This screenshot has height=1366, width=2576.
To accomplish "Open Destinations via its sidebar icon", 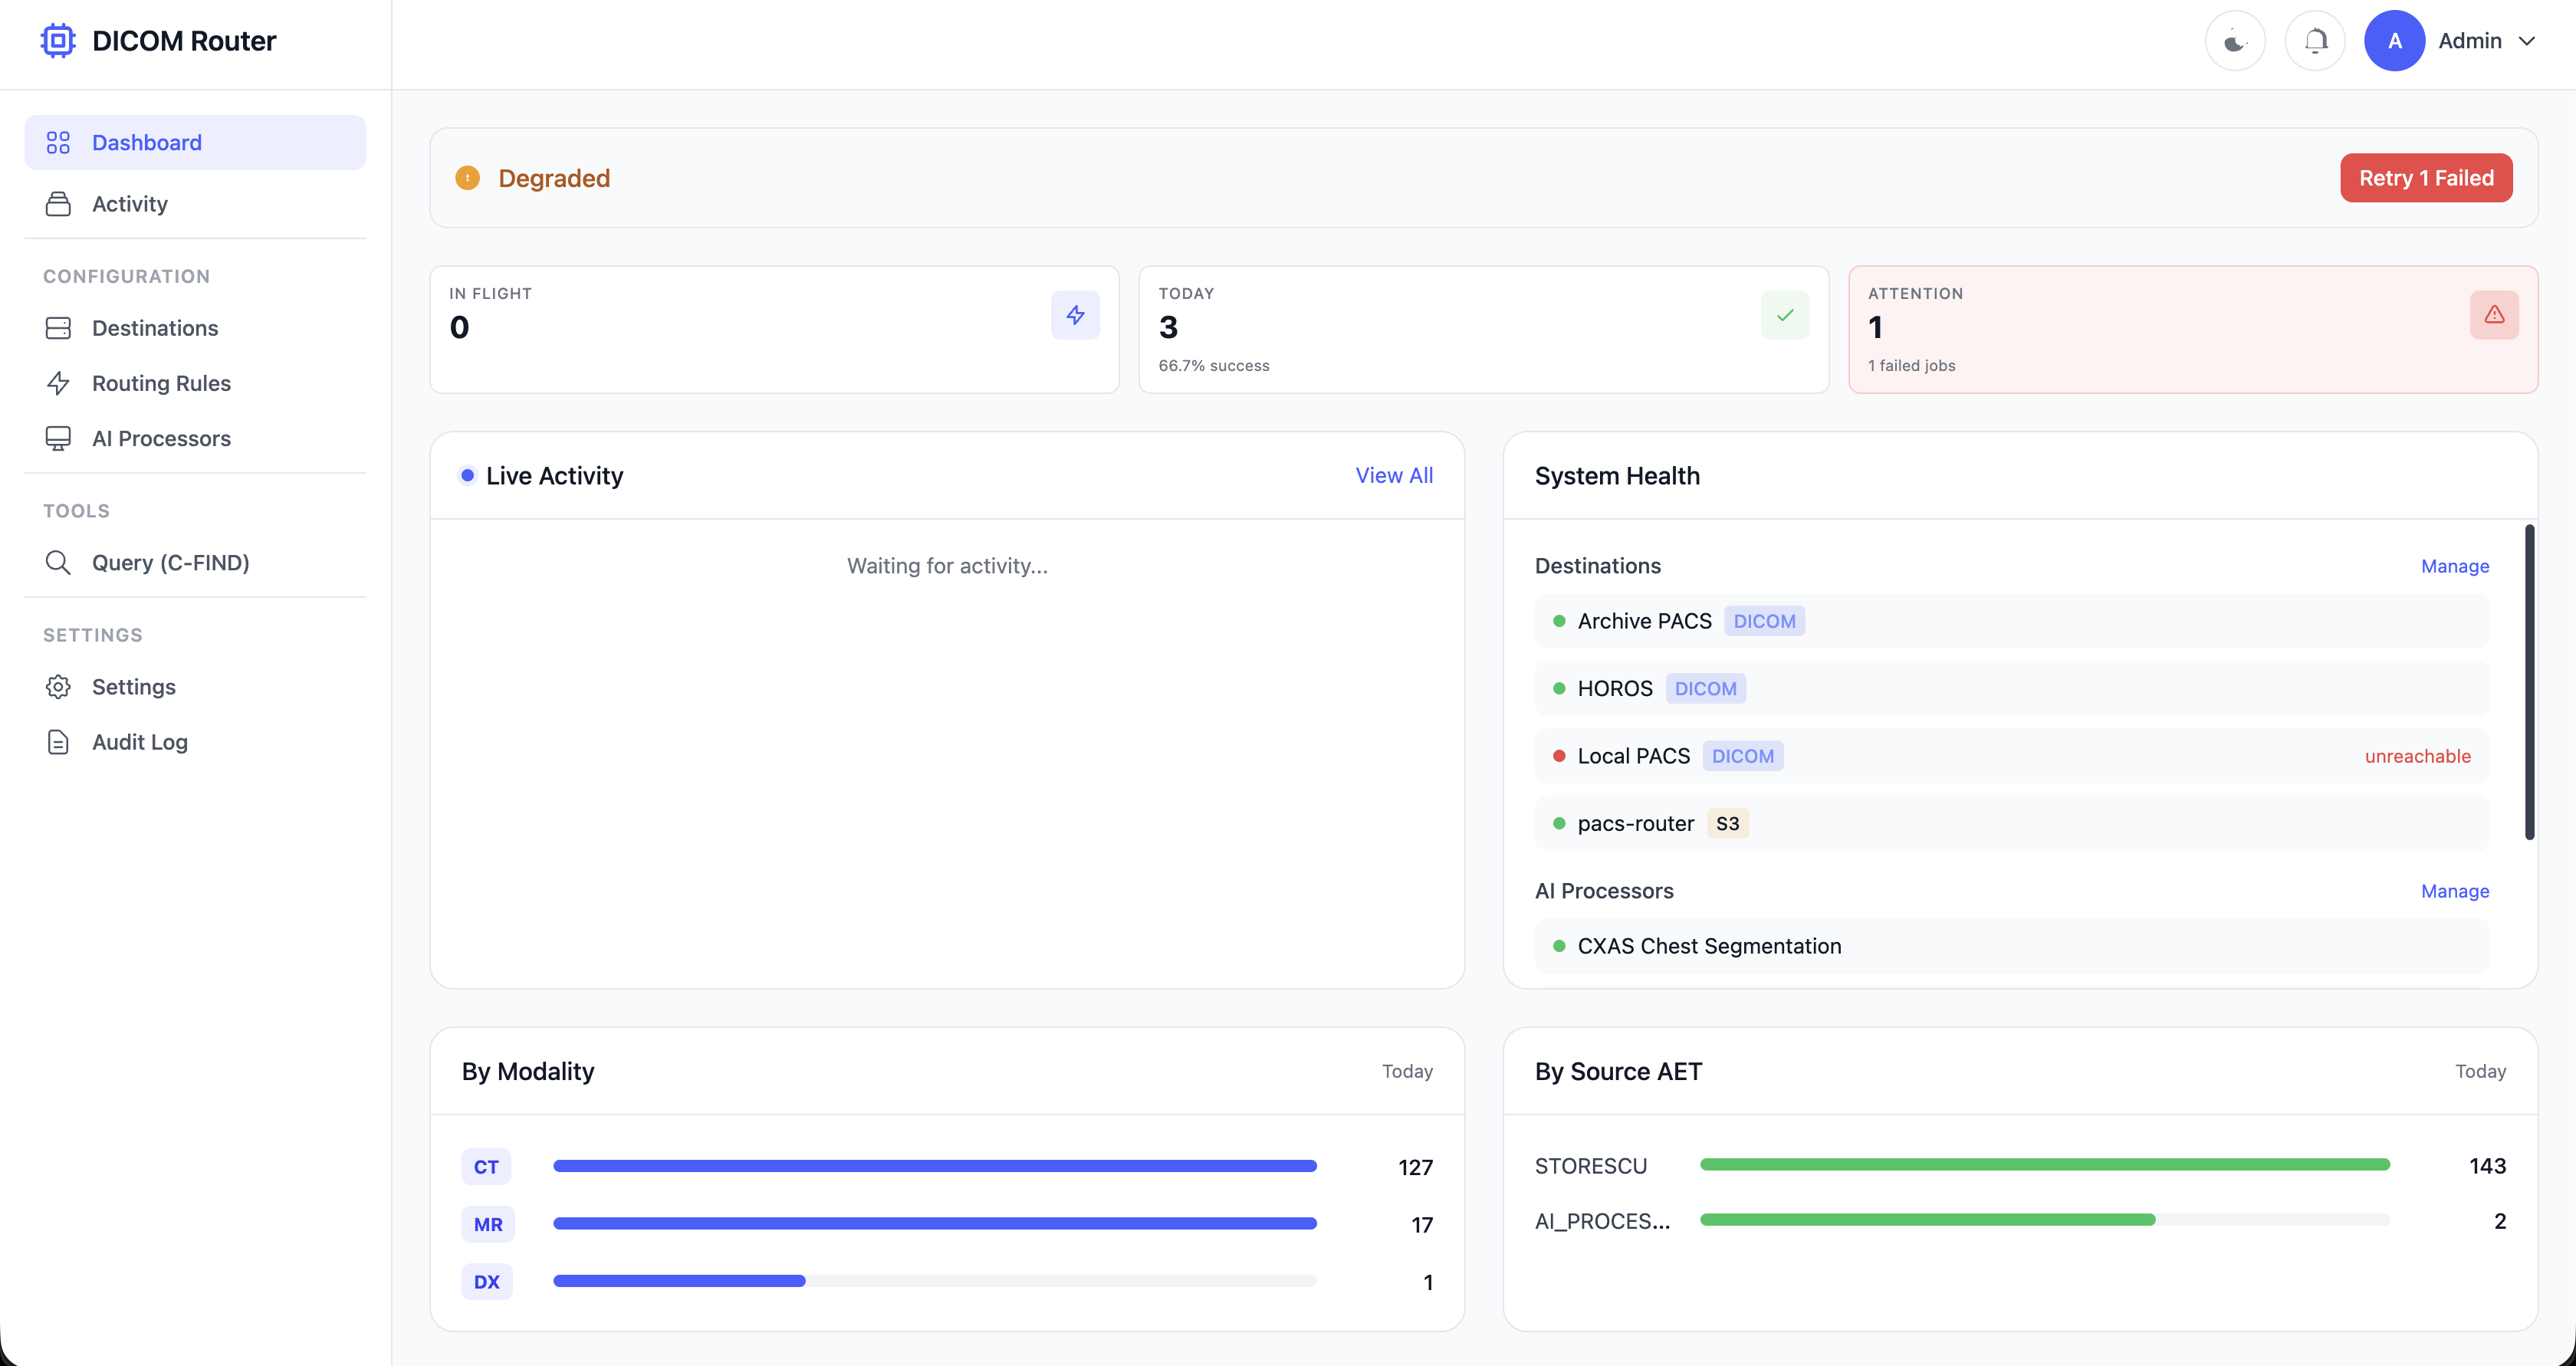I will (58, 327).
